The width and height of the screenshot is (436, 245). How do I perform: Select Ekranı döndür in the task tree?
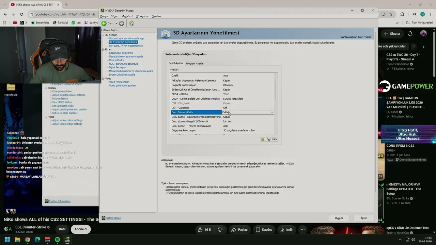(116, 60)
